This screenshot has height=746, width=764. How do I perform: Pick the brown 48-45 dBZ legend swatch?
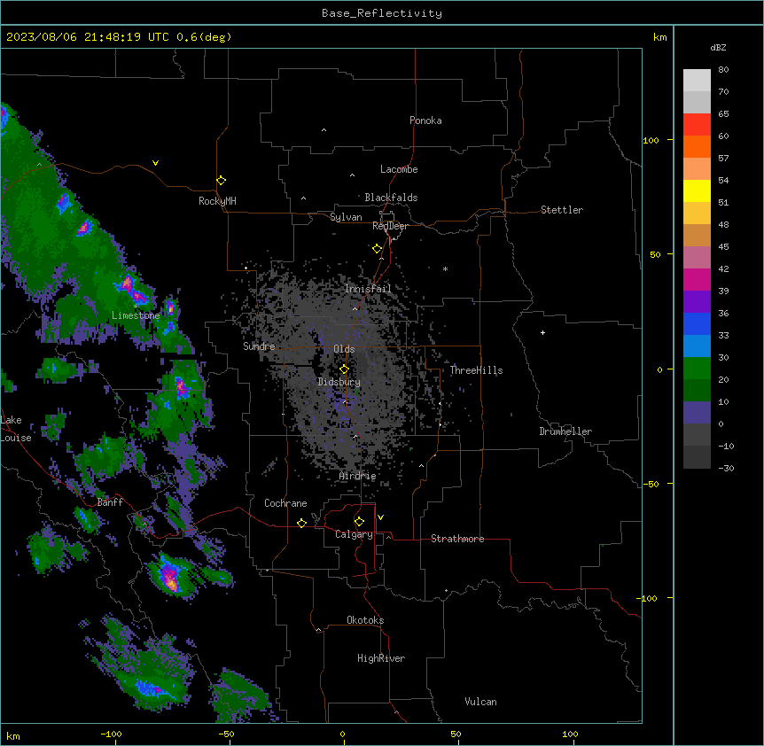click(697, 235)
